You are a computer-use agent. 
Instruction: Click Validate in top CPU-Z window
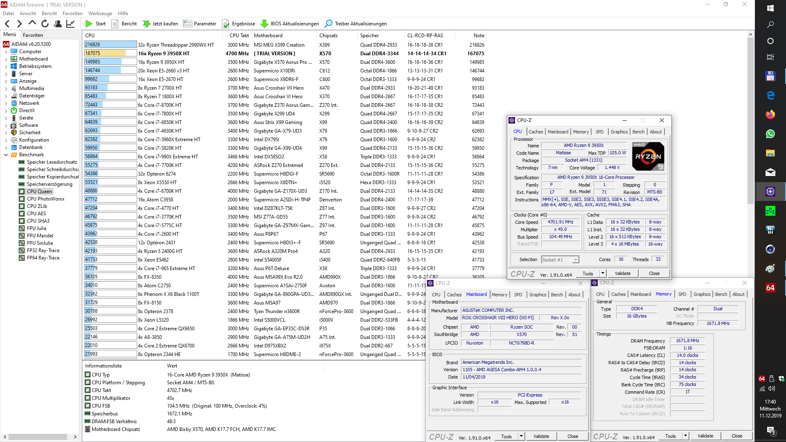(622, 273)
